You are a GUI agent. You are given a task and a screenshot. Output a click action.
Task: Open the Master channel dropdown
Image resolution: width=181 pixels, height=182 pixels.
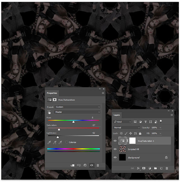[78, 112]
